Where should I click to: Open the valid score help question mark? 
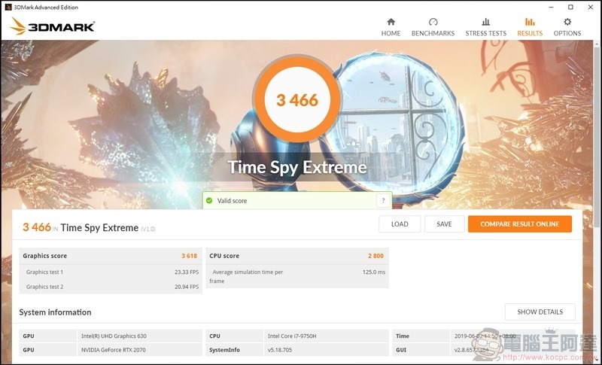pyautogui.click(x=383, y=200)
